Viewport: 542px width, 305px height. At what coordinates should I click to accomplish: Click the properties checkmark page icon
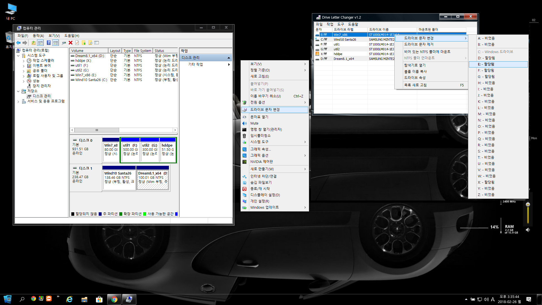coord(77,43)
